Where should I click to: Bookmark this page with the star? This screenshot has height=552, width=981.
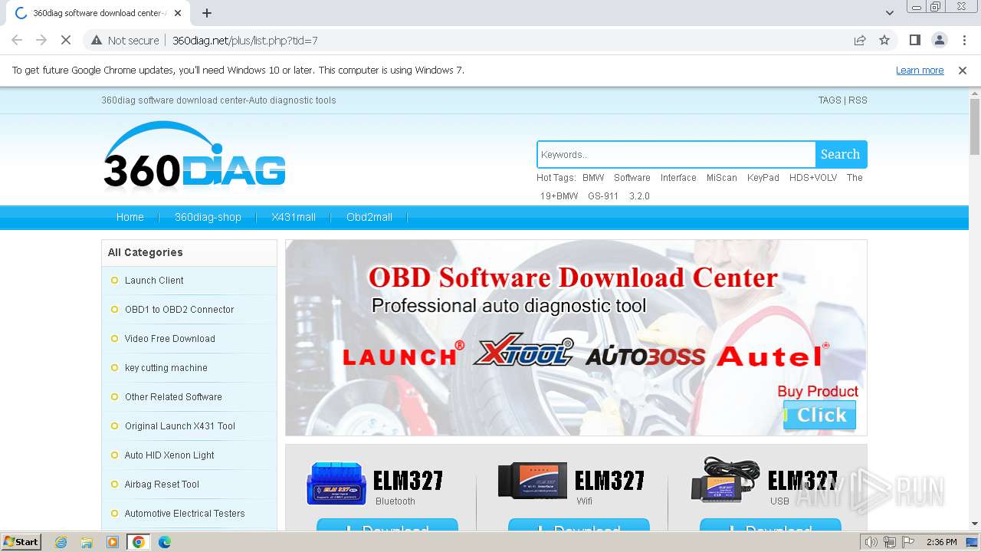coord(884,41)
